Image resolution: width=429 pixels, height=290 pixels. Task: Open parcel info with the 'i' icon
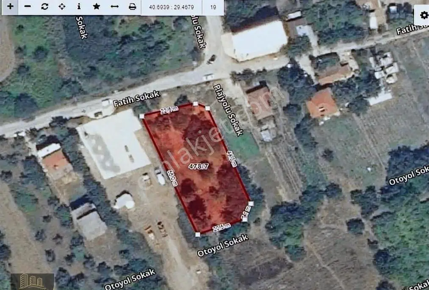79,7
